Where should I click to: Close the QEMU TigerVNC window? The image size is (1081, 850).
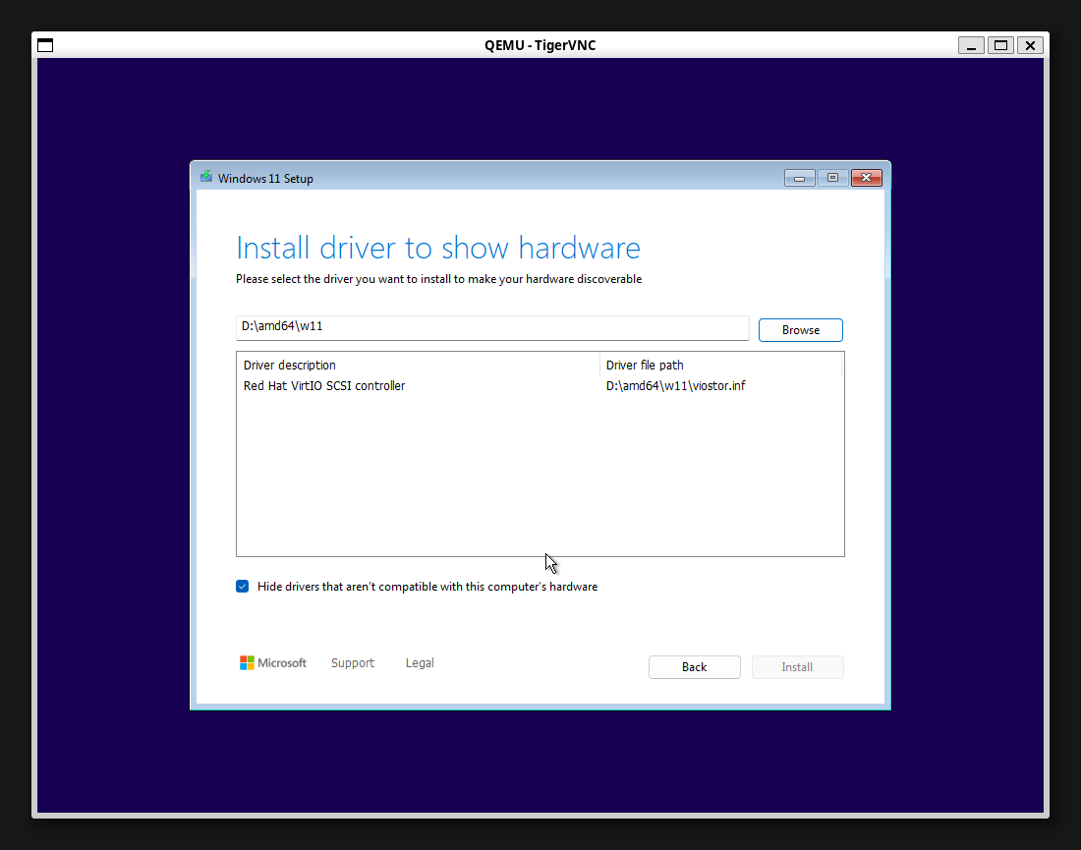(1029, 45)
